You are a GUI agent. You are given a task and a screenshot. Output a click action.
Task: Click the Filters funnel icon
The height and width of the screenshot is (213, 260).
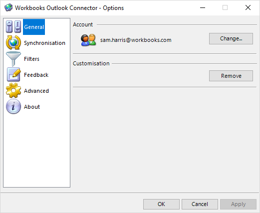coord(13,59)
